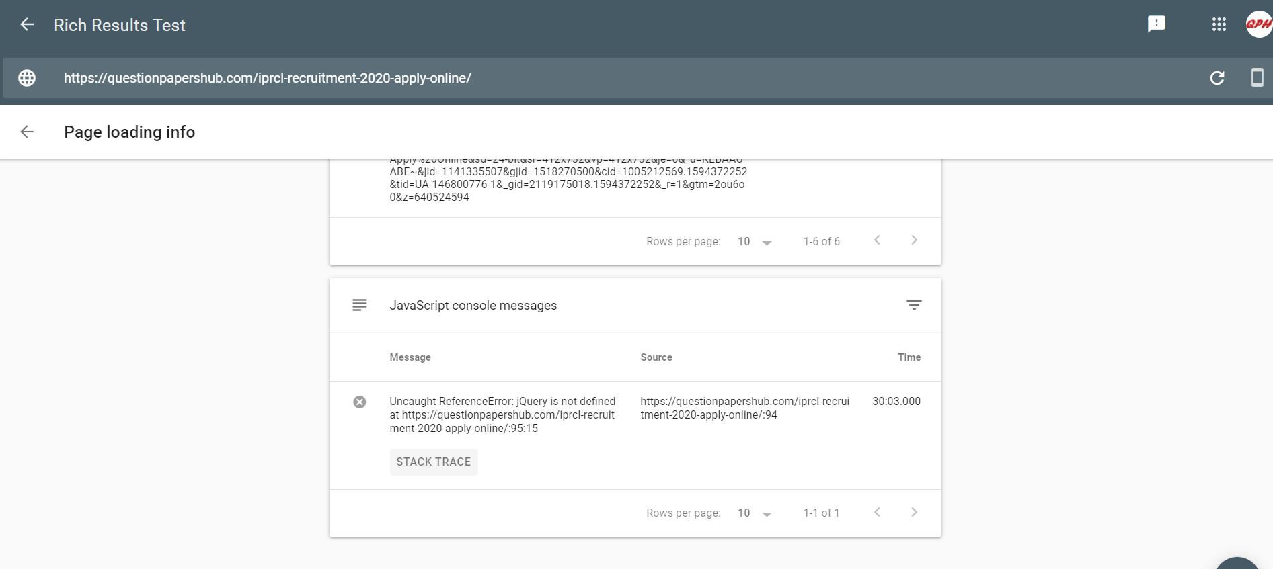Filter JavaScript console messages
The height and width of the screenshot is (569, 1273).
[913, 305]
